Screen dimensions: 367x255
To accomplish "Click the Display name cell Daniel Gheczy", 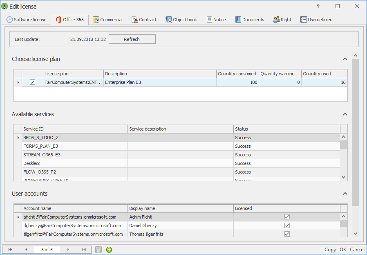I will coord(181,226).
